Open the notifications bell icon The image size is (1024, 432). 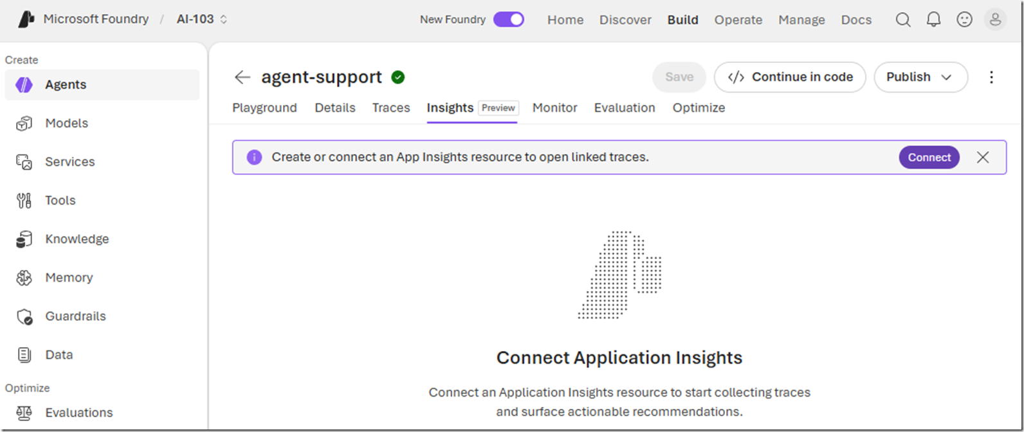tap(933, 20)
